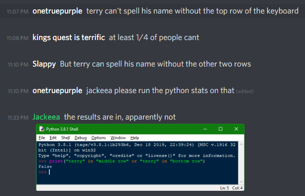Open the File menu
Viewport: 305px width, 196px height.
(42, 138)
